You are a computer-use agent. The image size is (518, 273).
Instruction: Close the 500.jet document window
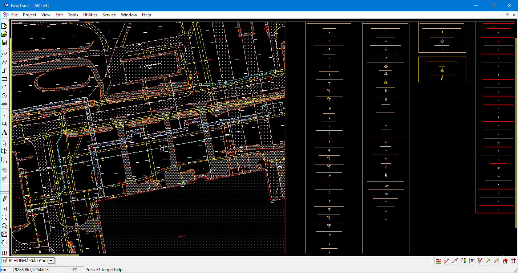click(514, 15)
